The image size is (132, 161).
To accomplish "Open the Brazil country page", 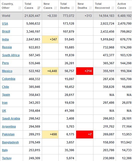I will point(6,31).
